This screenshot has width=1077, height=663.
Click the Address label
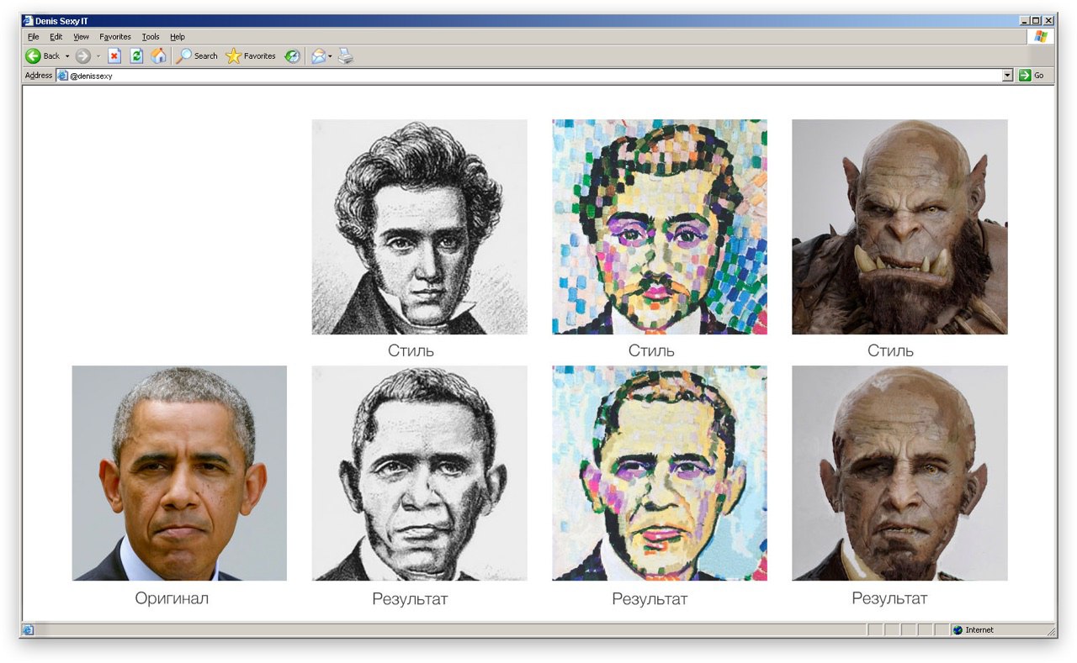click(x=39, y=76)
